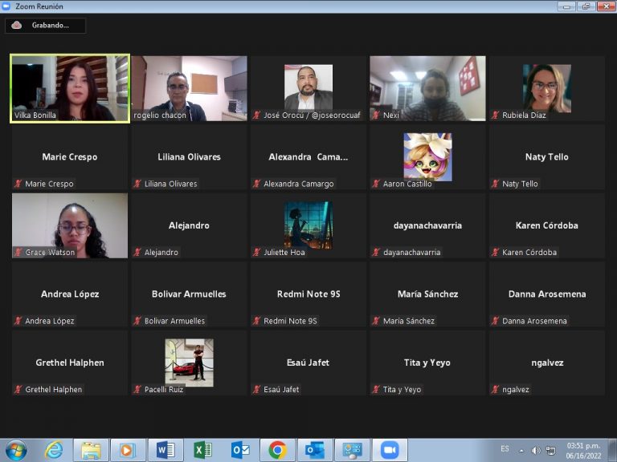The height and width of the screenshot is (462, 617).
Task: Open second blue Outlook taskbar icon
Action: [315, 450]
